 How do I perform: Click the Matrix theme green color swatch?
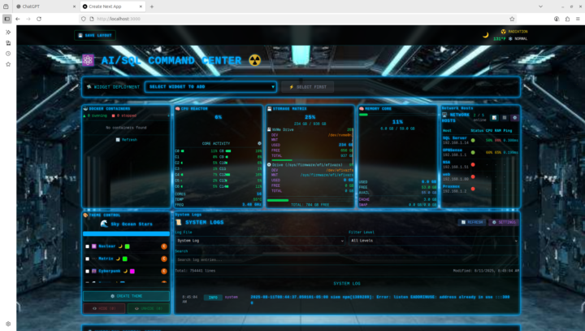pyautogui.click(x=125, y=259)
